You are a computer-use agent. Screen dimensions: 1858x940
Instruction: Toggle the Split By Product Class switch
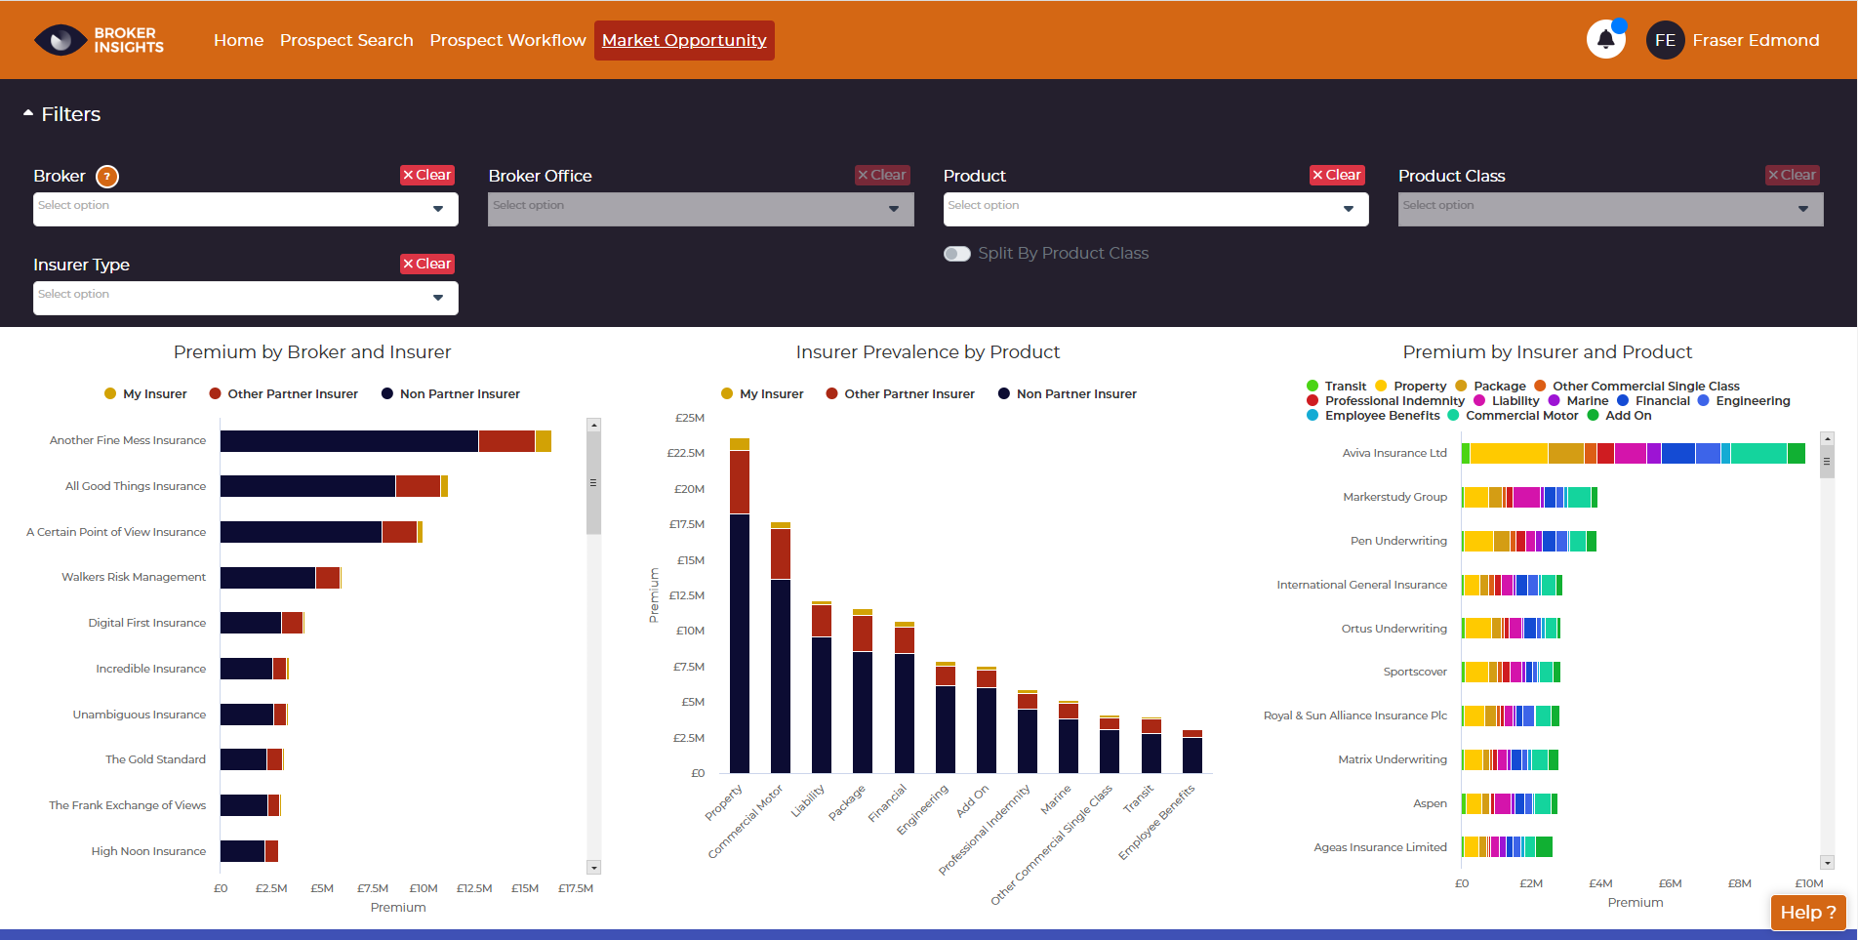957,254
